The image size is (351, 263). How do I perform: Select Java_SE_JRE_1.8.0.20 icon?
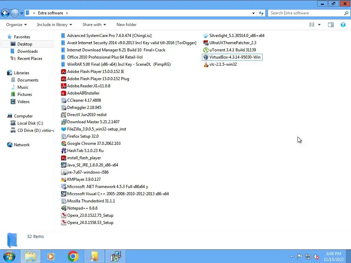[63, 165]
